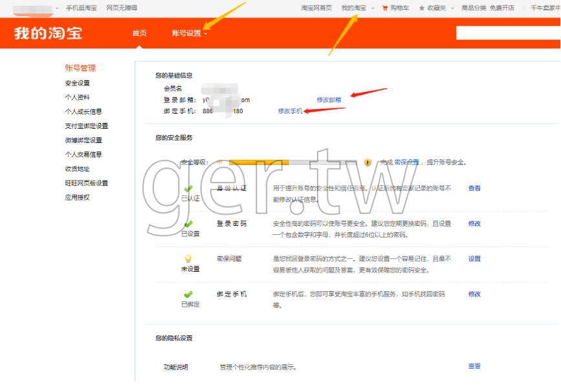Viewport: 561px width, 385px height.
Task: Click the 收藏夹 star icon
Action: pos(422,8)
